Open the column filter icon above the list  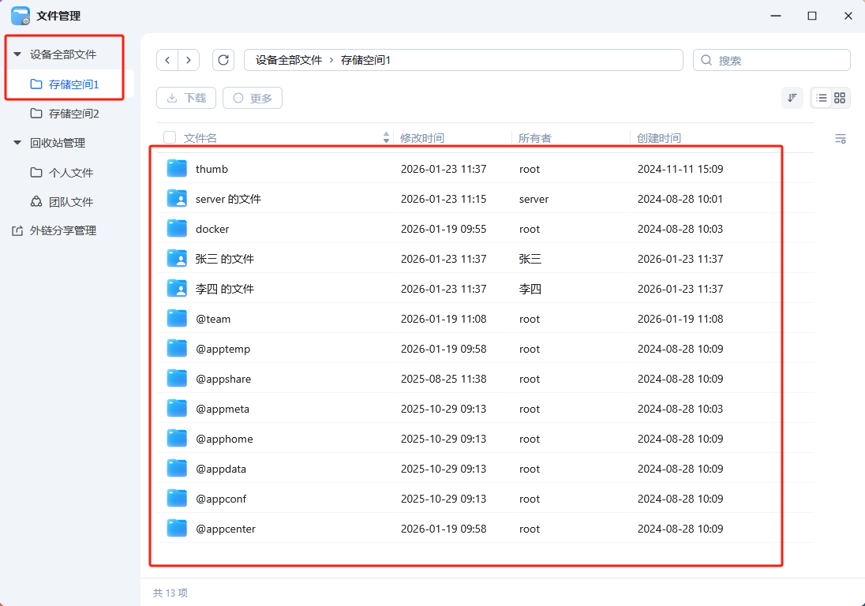coord(841,138)
